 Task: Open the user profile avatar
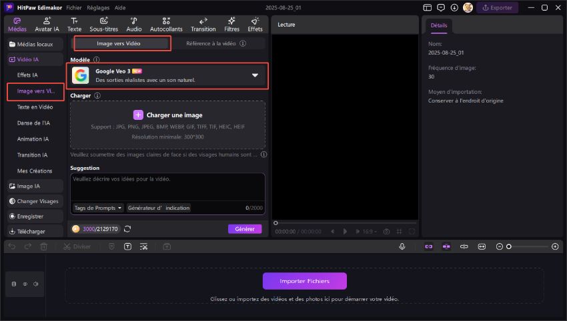(x=468, y=7)
